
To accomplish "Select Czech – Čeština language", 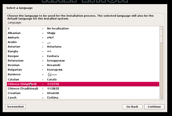I will (x=83, y=97).
